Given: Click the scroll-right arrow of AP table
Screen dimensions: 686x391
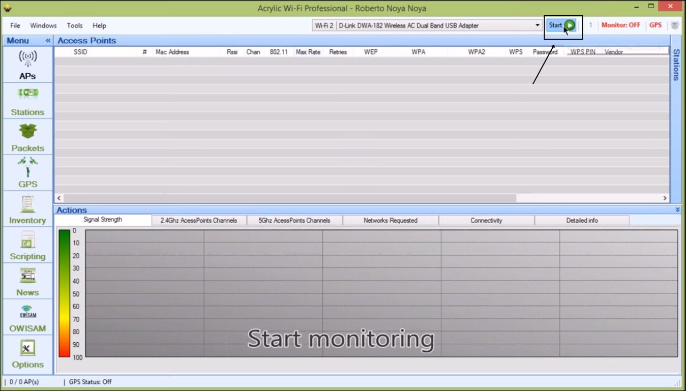Looking at the screenshot, I should (665, 198).
